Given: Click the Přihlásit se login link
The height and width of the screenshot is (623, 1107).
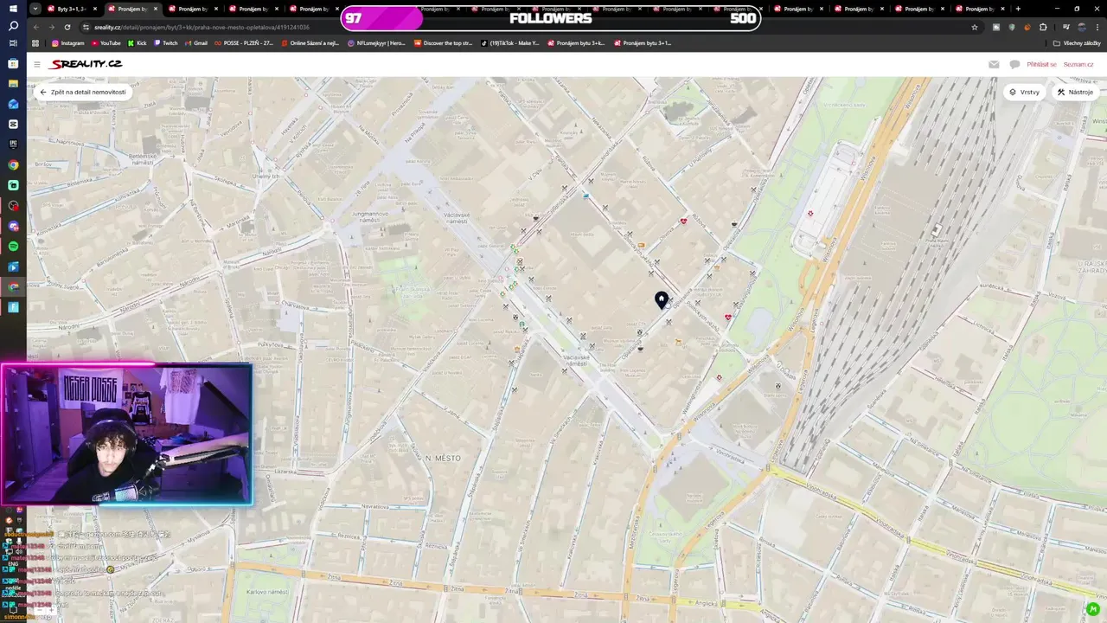Looking at the screenshot, I should coord(1041,64).
